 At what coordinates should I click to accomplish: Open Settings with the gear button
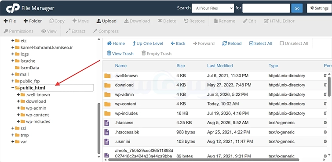tap(319, 8)
